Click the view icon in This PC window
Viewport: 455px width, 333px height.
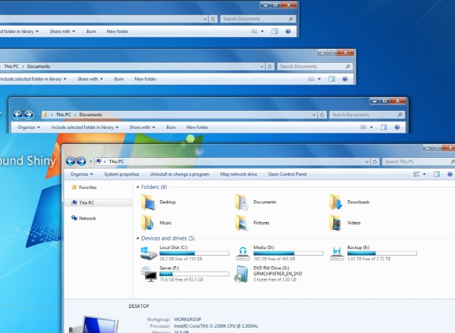click(416, 174)
